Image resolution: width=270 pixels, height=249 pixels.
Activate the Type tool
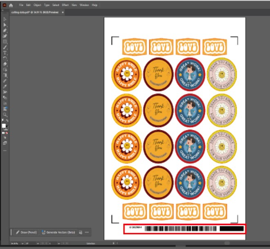pyautogui.click(x=5, y=53)
